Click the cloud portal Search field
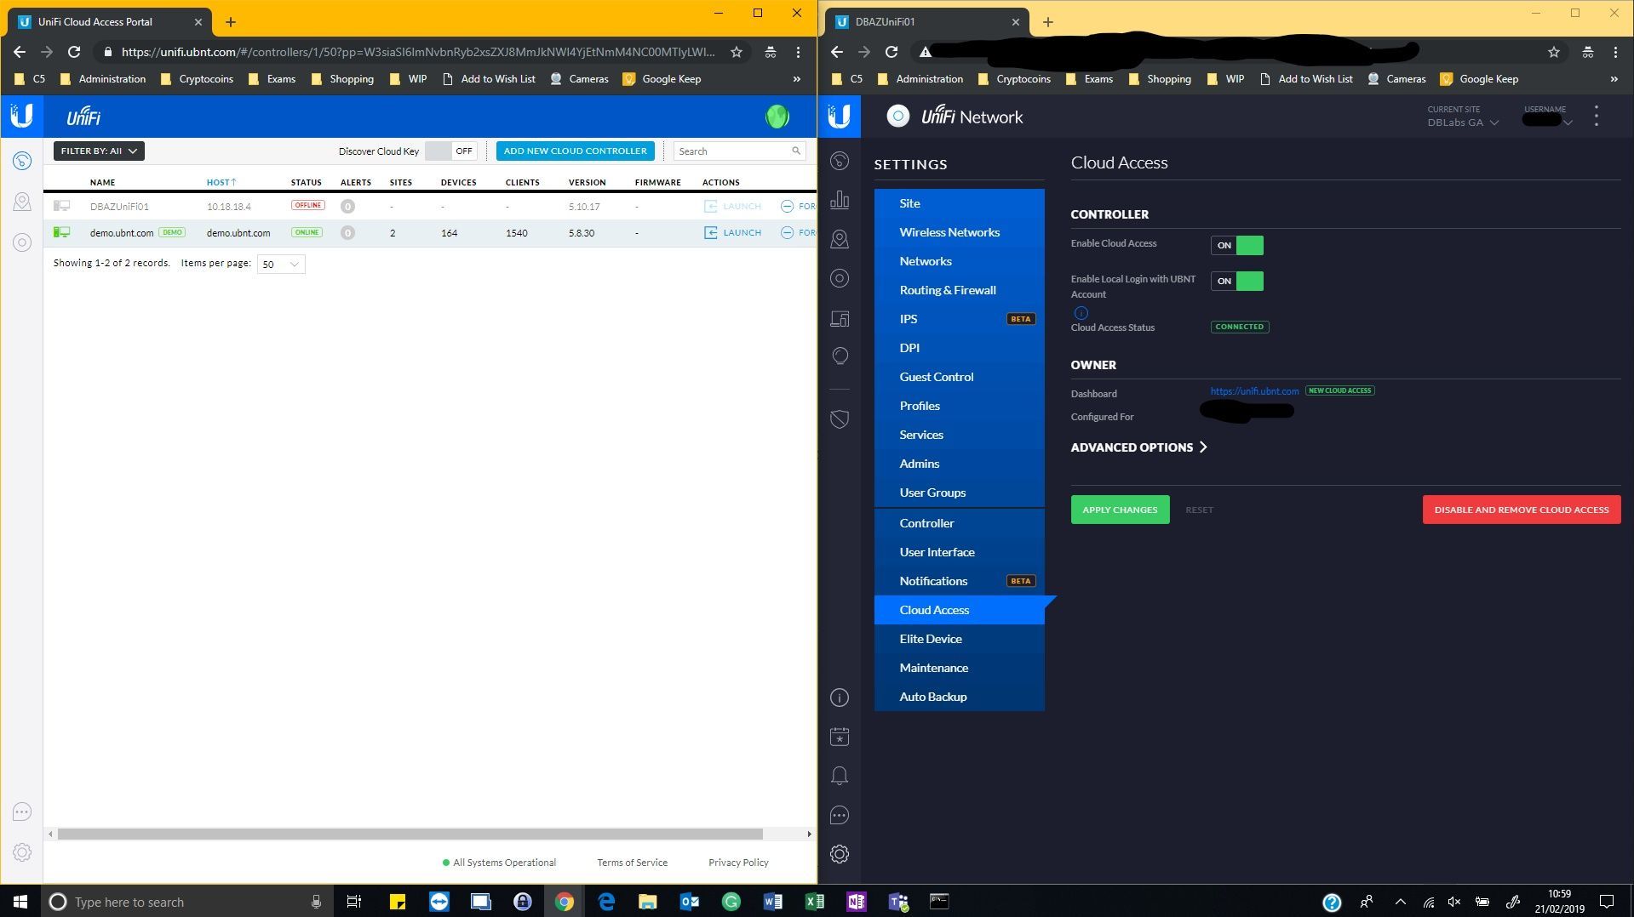The height and width of the screenshot is (917, 1634). pos(733,151)
